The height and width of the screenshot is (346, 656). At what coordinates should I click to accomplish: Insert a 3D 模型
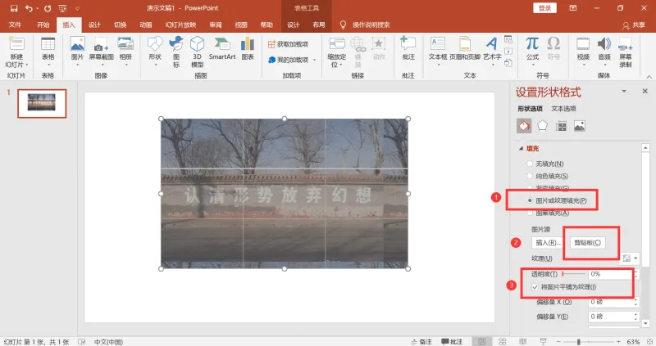(197, 52)
